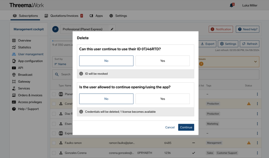Open the Apps tab
The width and height of the screenshot is (269, 158).
96,16
